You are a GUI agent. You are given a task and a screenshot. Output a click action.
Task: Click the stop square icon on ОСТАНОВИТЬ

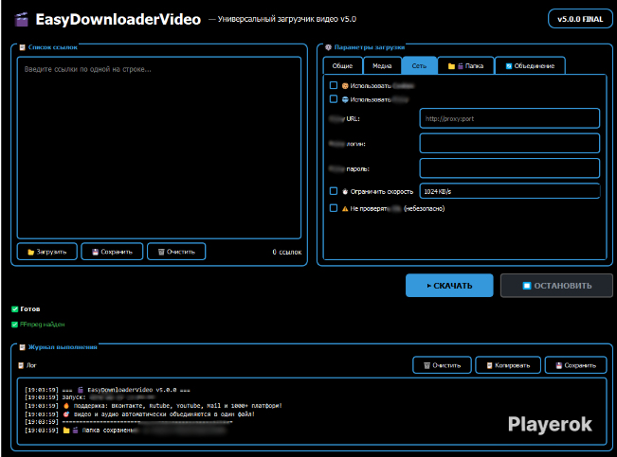[x=527, y=286]
